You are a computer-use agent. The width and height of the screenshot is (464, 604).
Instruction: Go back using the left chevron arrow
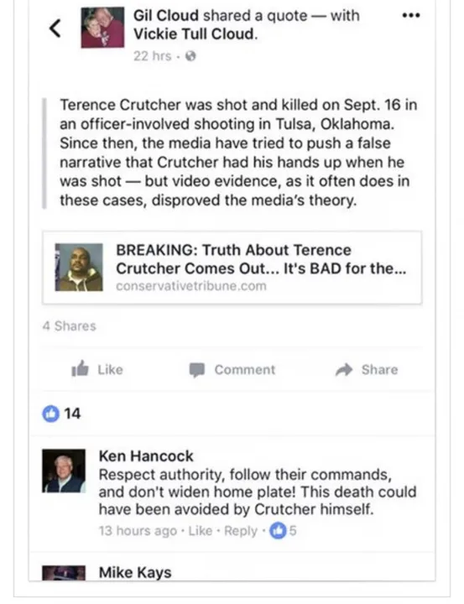coord(55,29)
